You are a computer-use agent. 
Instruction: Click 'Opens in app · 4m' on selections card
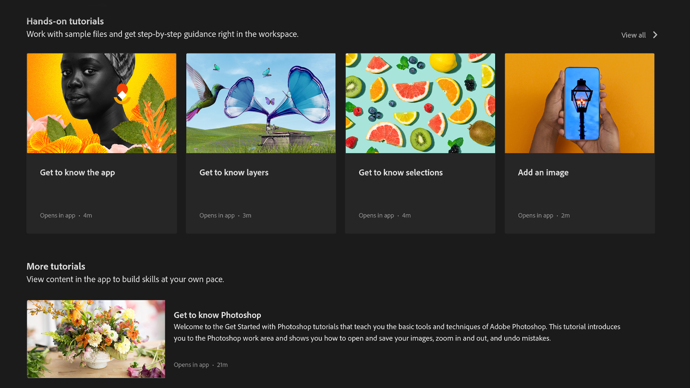coord(385,216)
